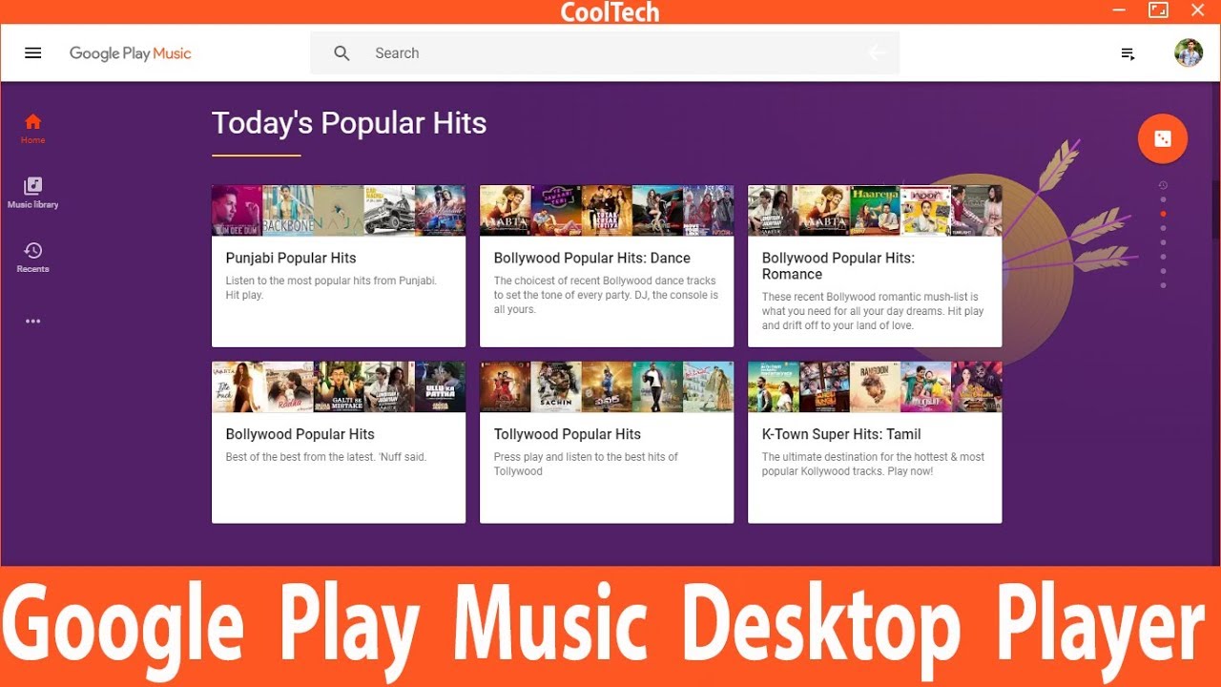The width and height of the screenshot is (1221, 687).
Task: Expand more sidebar options (three dots)
Action: point(33,322)
